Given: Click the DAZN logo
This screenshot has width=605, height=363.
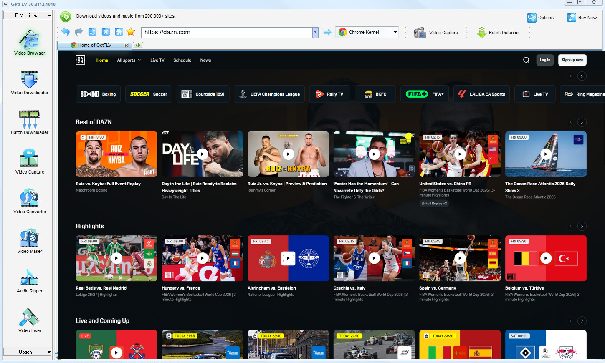Looking at the screenshot, I should [81, 60].
